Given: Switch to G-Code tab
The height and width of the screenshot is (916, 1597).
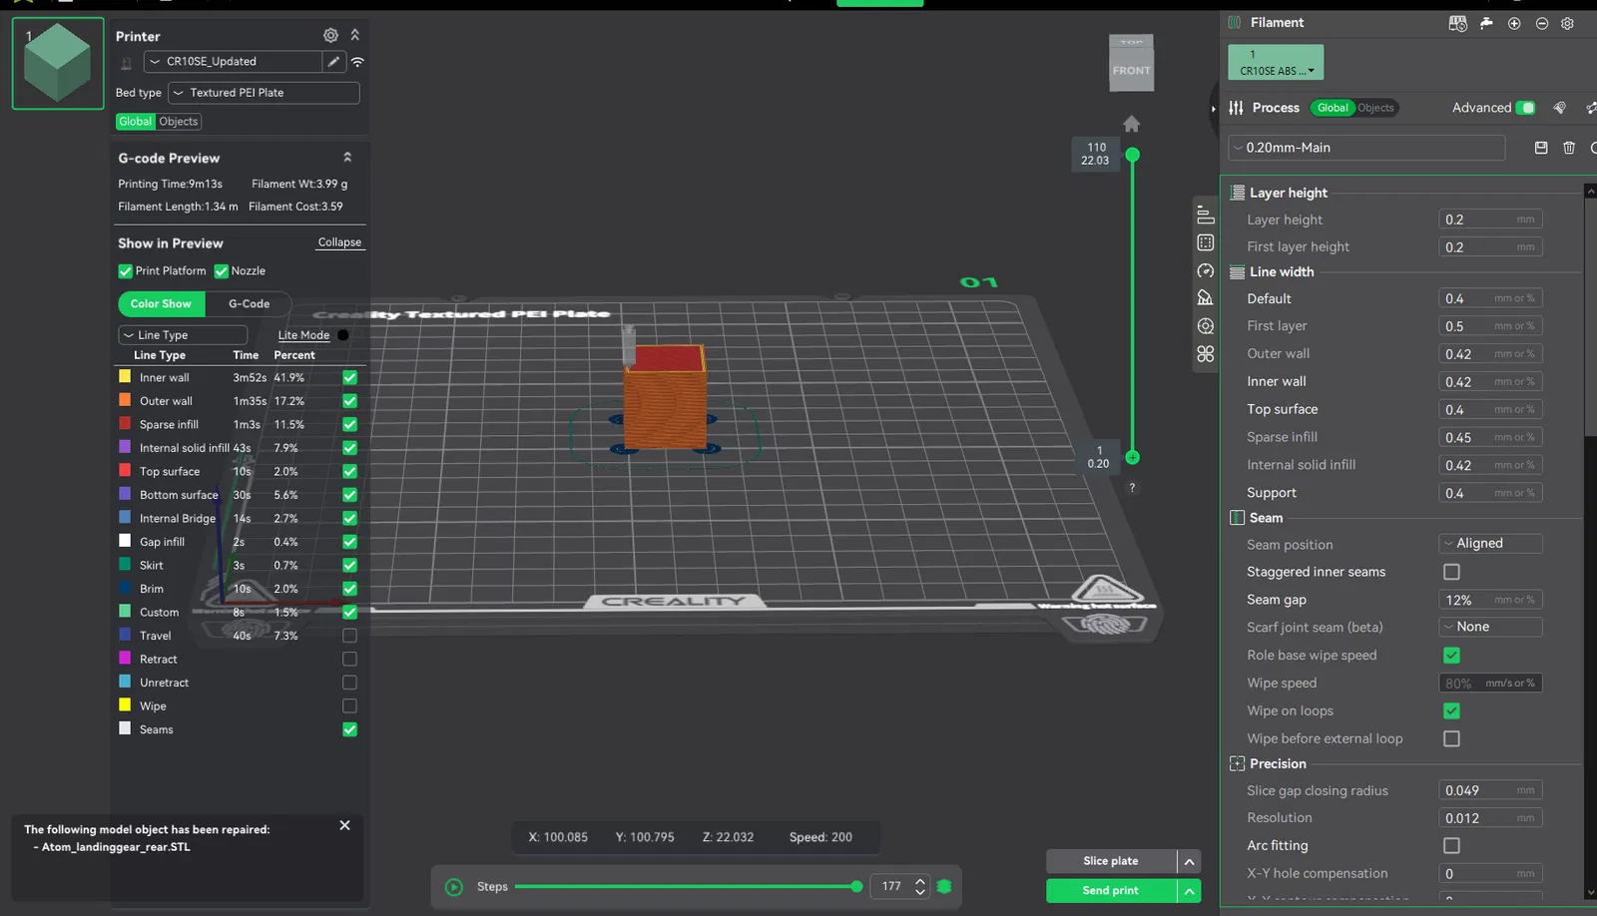Looking at the screenshot, I should point(249,304).
